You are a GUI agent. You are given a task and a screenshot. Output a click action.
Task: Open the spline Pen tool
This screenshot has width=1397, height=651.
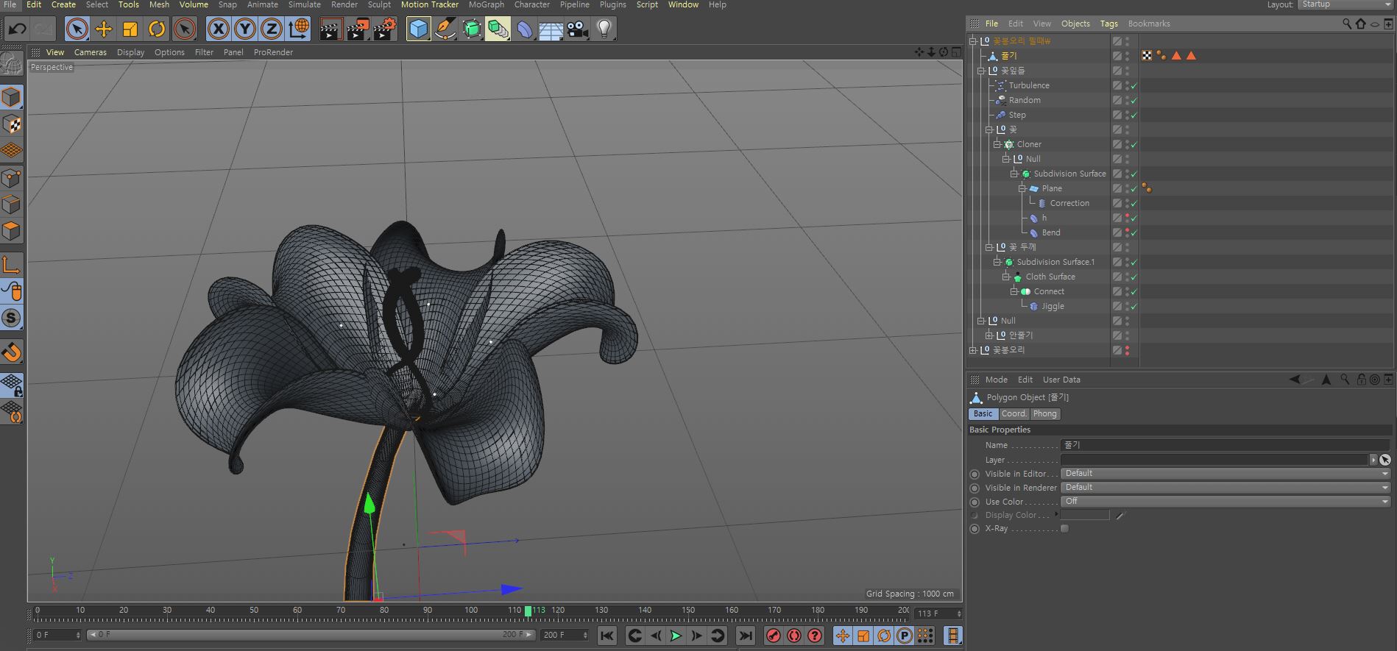tap(445, 29)
